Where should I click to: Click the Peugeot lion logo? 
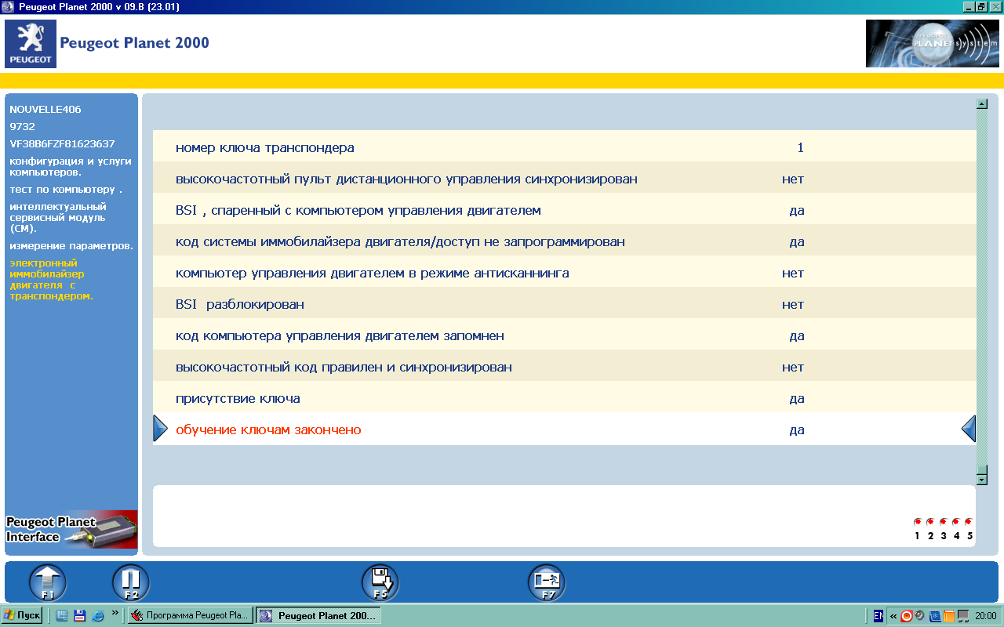pos(31,44)
